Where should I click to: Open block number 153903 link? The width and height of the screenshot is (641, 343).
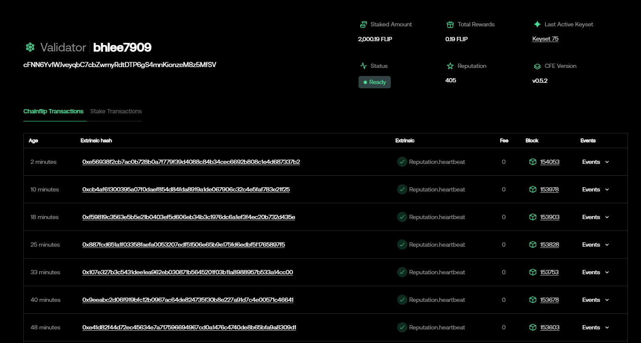[550, 217]
